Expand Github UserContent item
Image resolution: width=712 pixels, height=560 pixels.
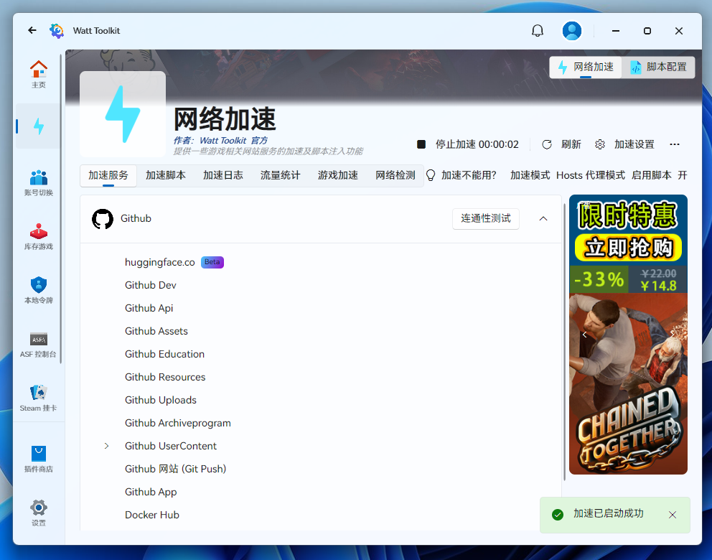(106, 446)
